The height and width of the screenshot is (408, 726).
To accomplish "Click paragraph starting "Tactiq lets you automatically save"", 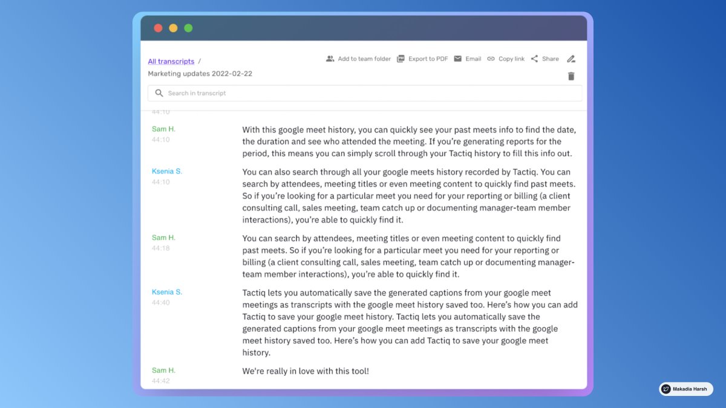I will coord(410,323).
